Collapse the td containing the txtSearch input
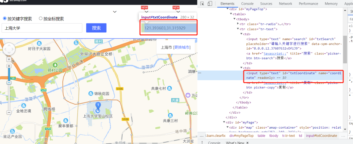The width and height of the screenshot is (353, 144). (x=242, y=34)
